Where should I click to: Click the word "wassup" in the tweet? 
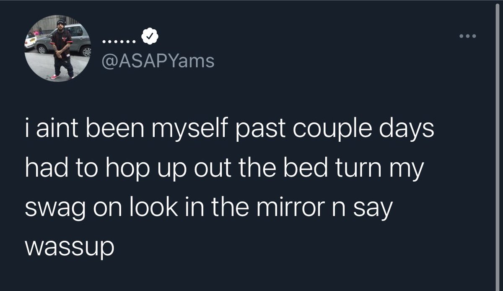[69, 248]
